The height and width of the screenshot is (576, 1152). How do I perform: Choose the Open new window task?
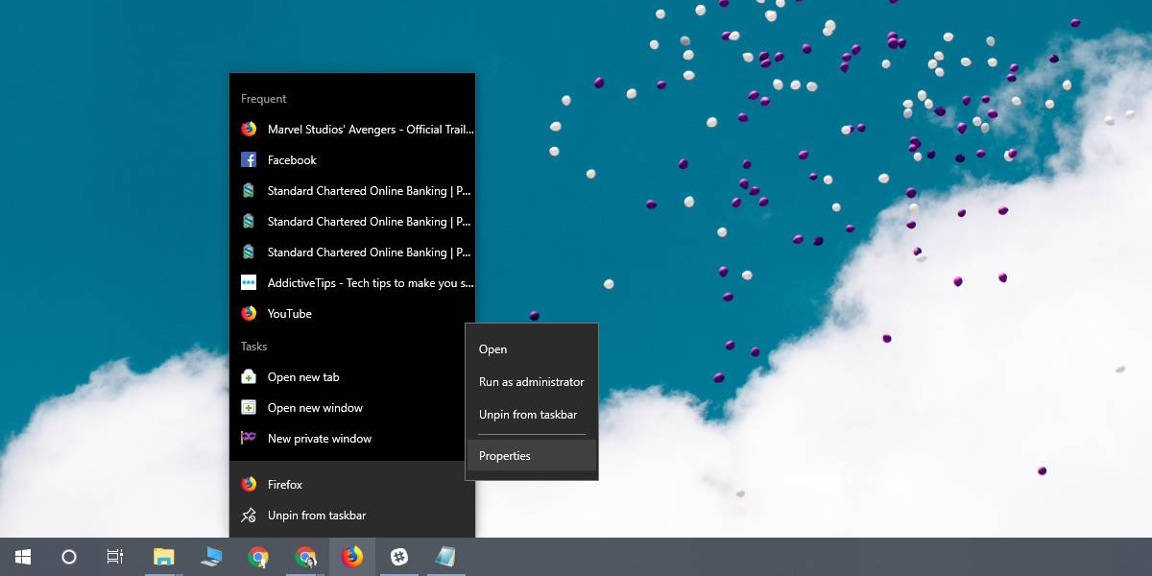click(x=352, y=408)
